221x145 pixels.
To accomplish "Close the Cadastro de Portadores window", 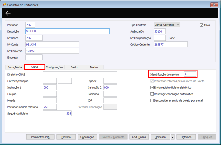I will click(x=214, y=5).
